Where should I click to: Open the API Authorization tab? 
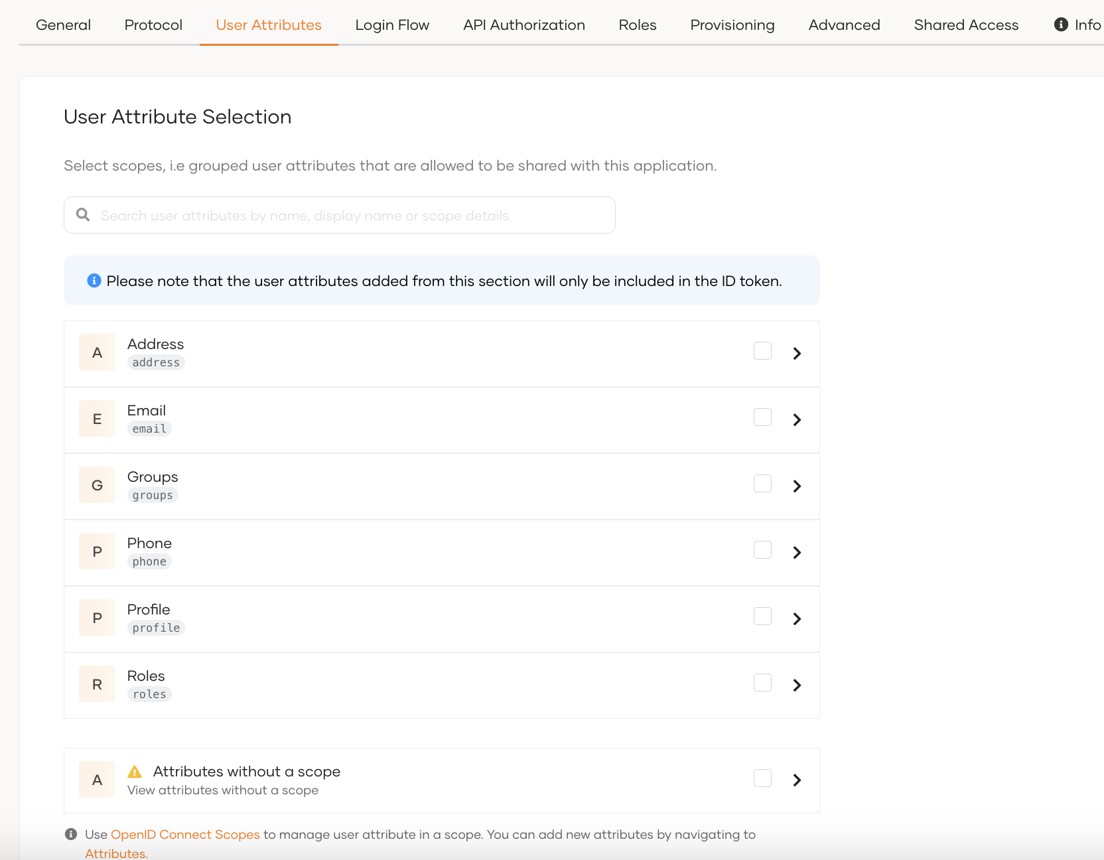[x=523, y=25]
